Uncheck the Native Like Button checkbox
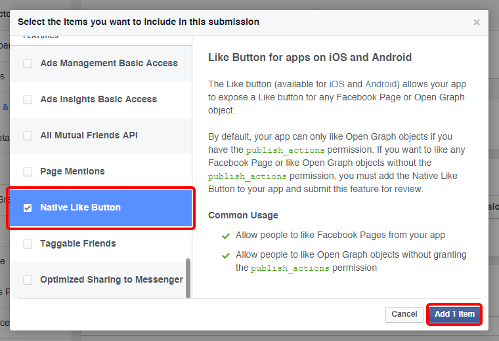The image size is (499, 341). 28,208
